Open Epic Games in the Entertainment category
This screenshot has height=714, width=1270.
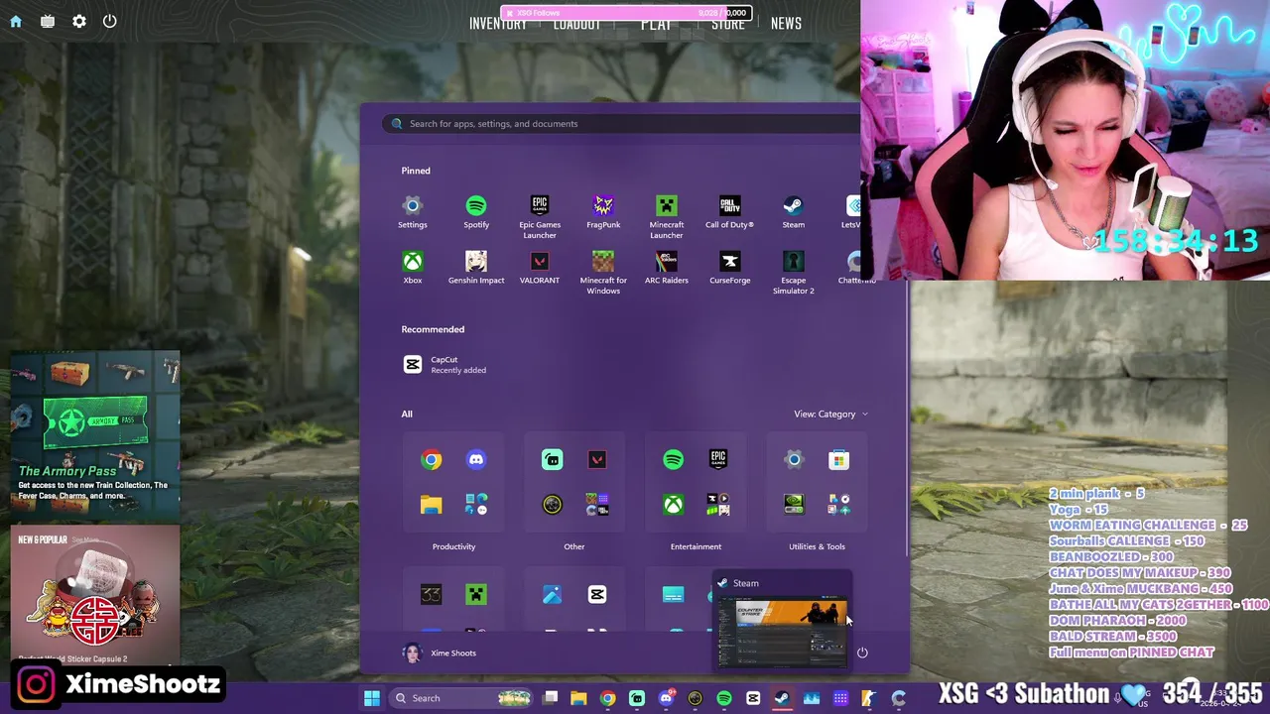pos(718,459)
